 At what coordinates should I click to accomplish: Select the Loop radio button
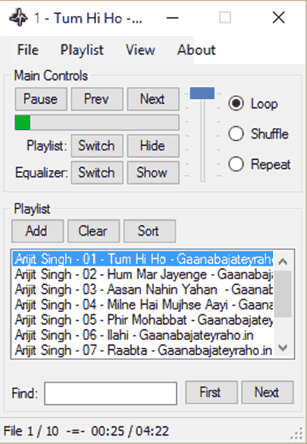tap(236, 103)
